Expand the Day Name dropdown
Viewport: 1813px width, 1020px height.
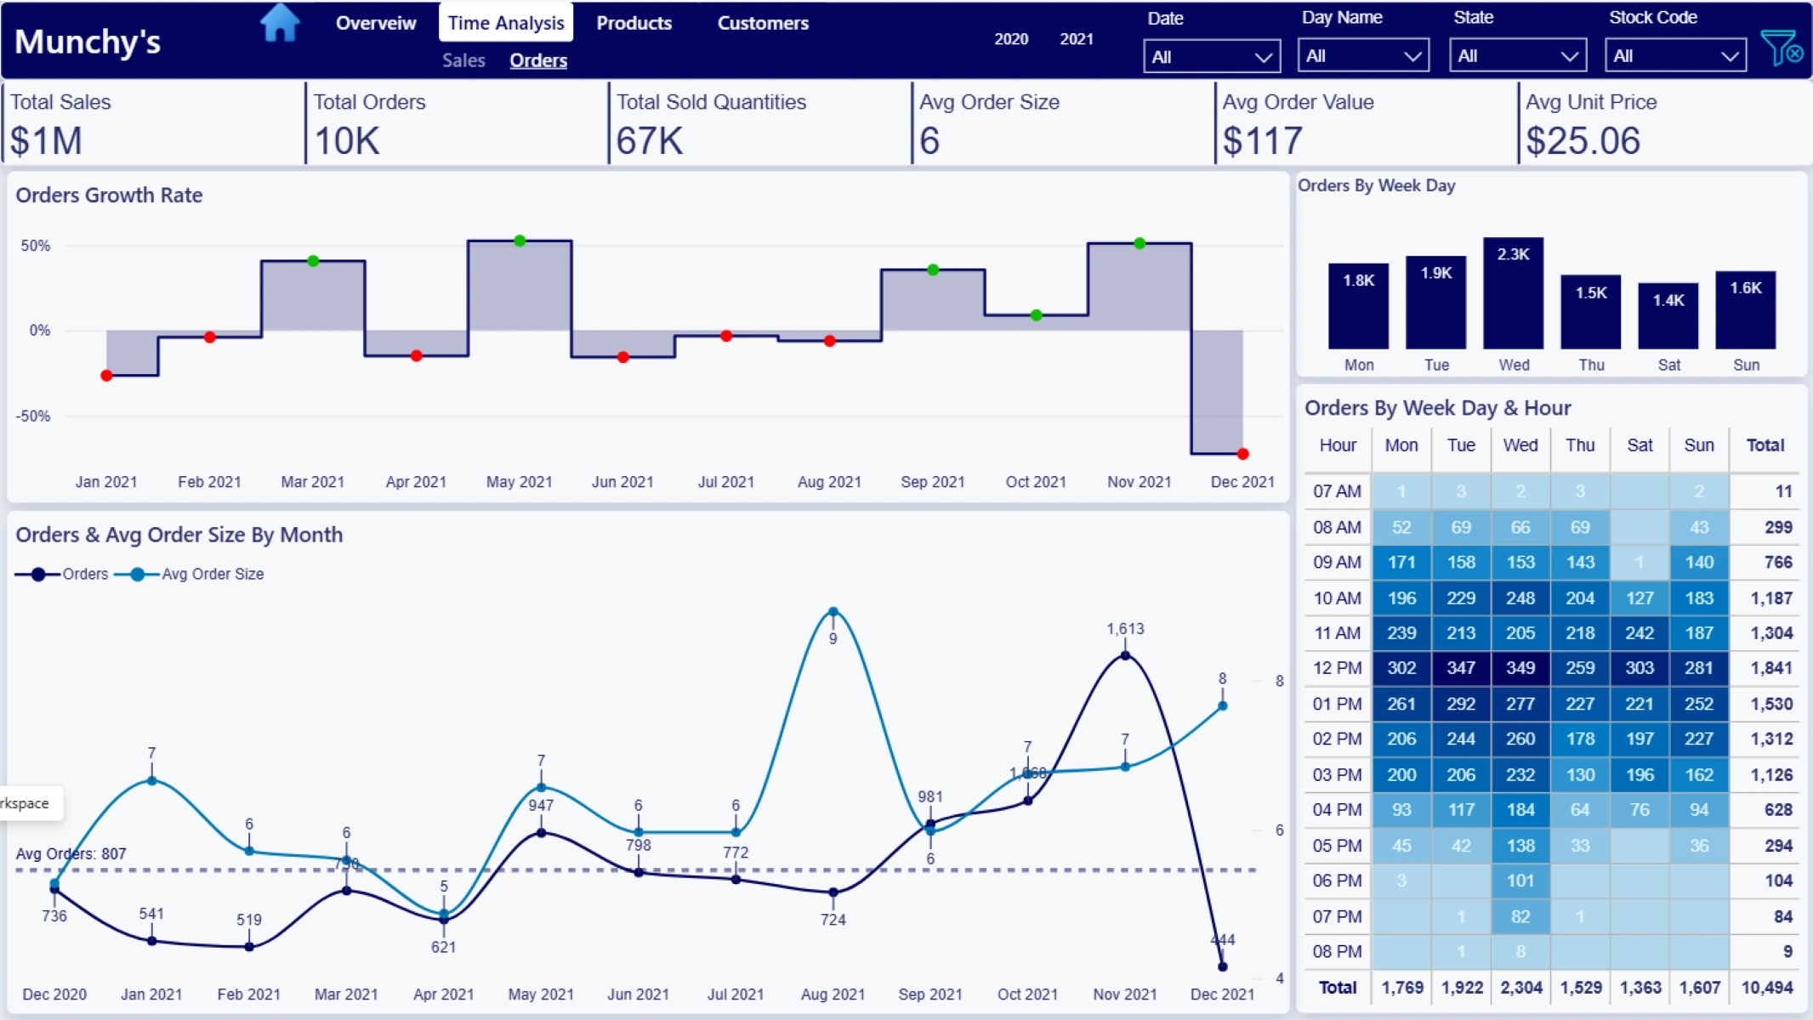pos(1363,56)
